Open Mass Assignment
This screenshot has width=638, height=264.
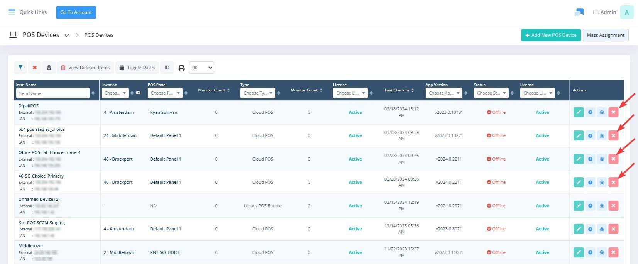pos(606,35)
